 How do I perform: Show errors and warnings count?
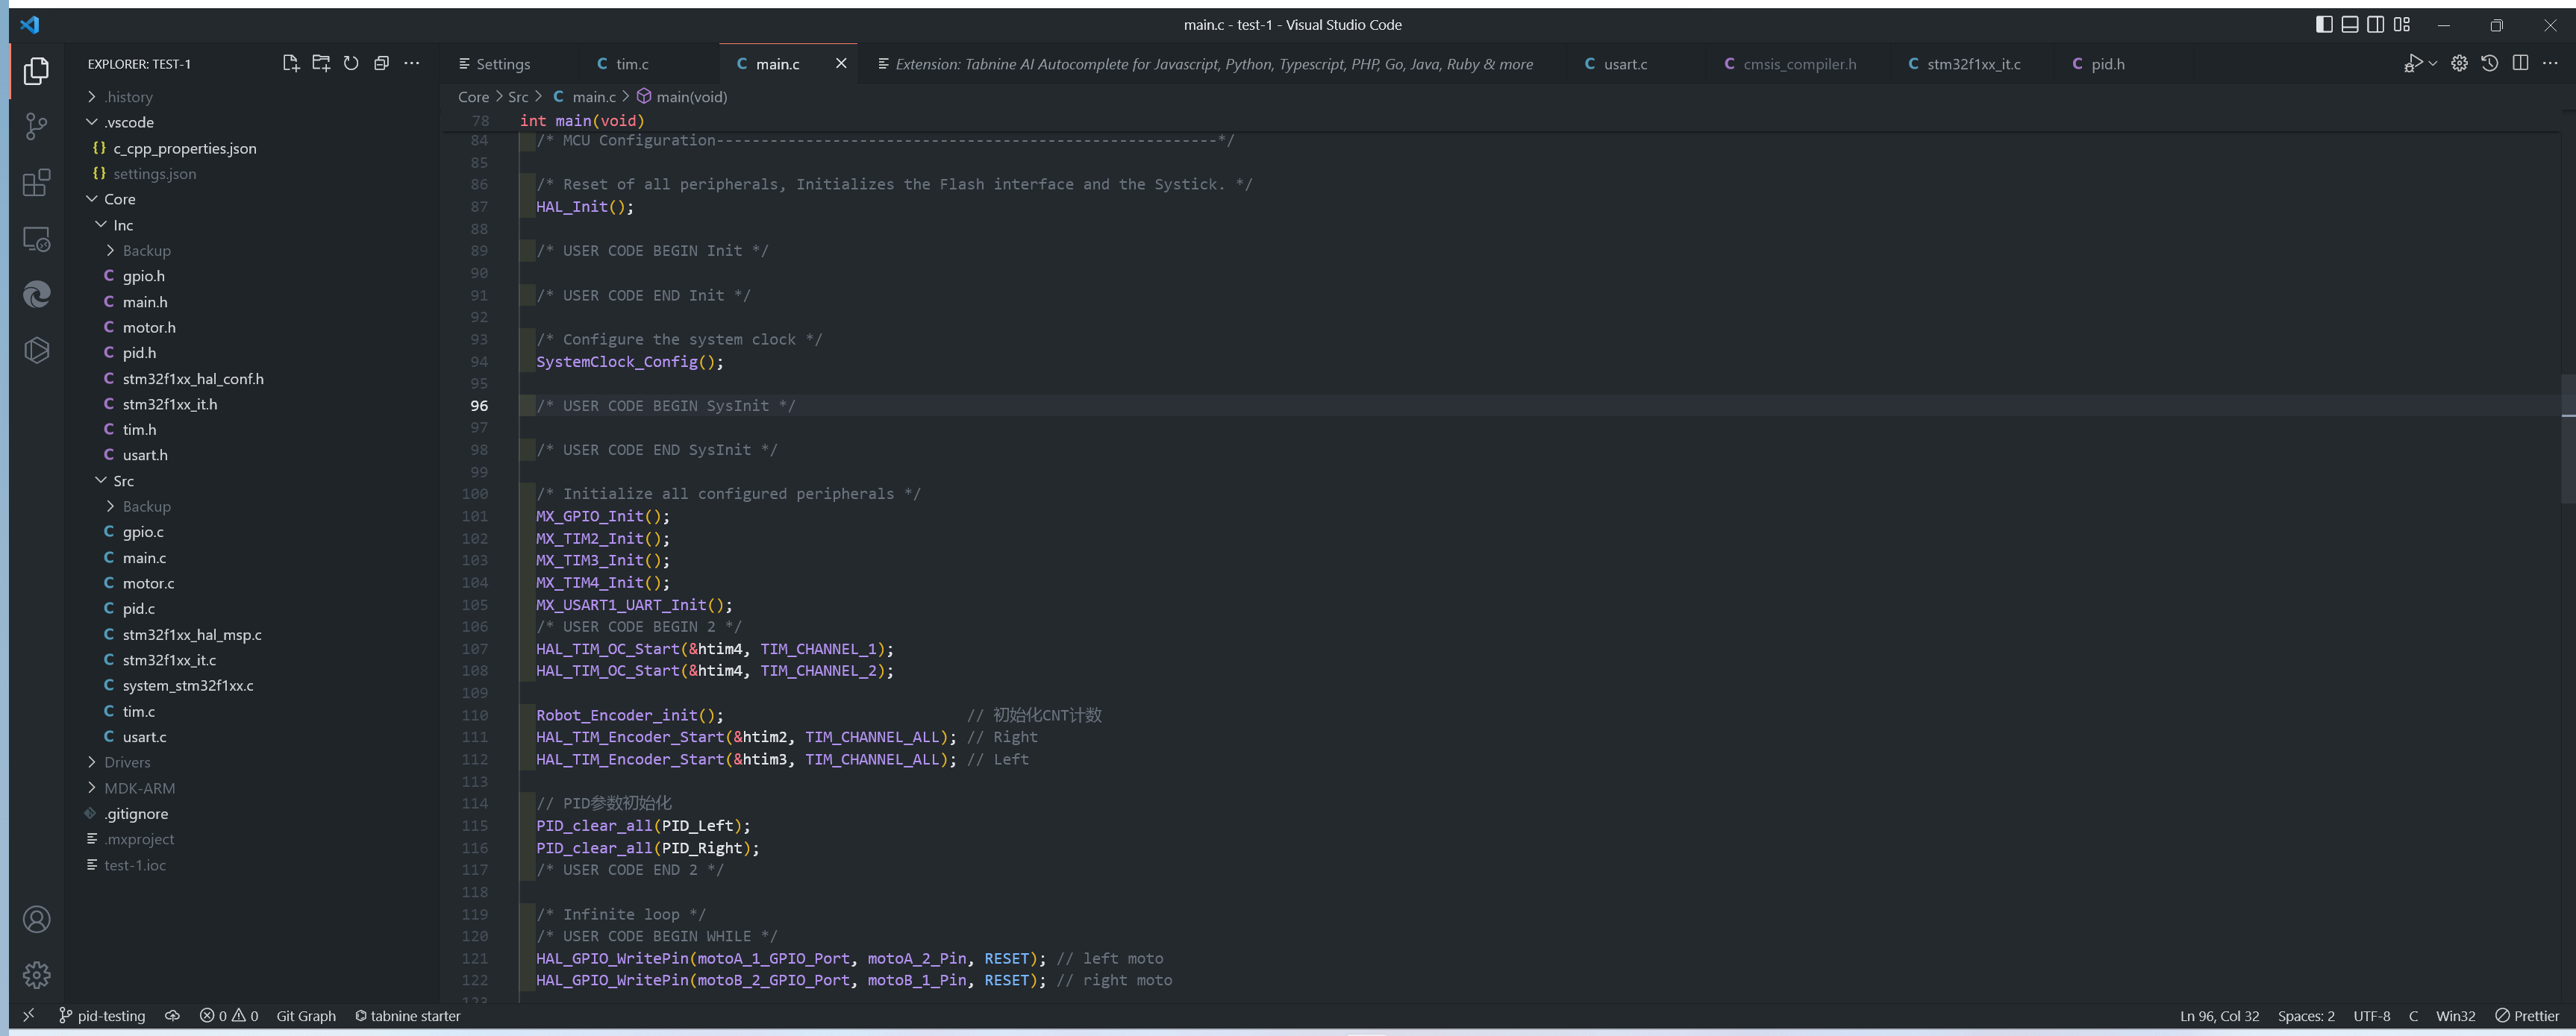[x=229, y=1015]
